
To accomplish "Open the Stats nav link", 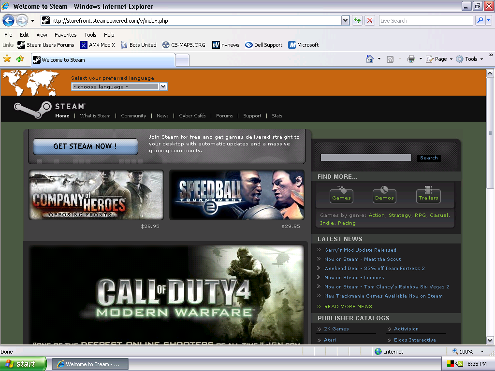I will pyautogui.click(x=277, y=116).
